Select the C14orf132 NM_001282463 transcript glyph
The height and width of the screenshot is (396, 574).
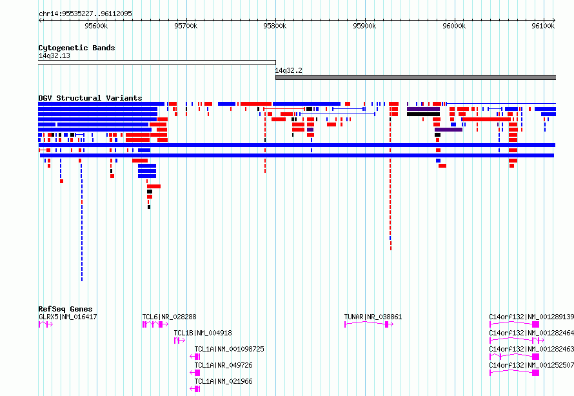(x=514, y=357)
